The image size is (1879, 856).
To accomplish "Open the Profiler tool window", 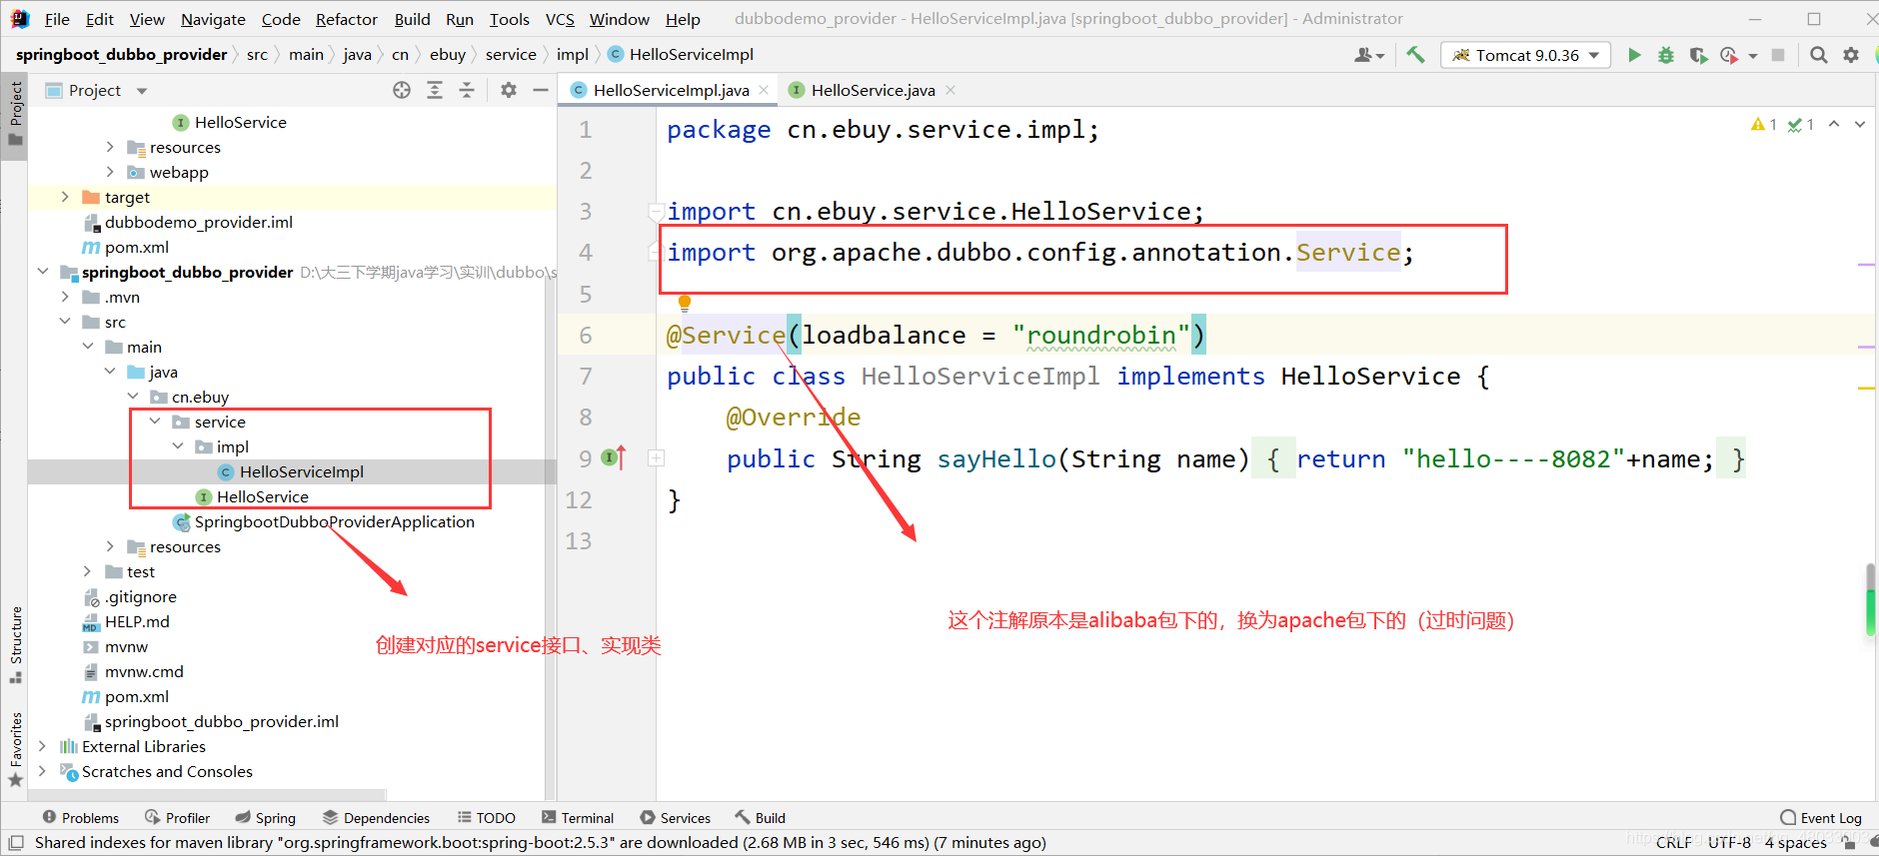I will point(177,818).
